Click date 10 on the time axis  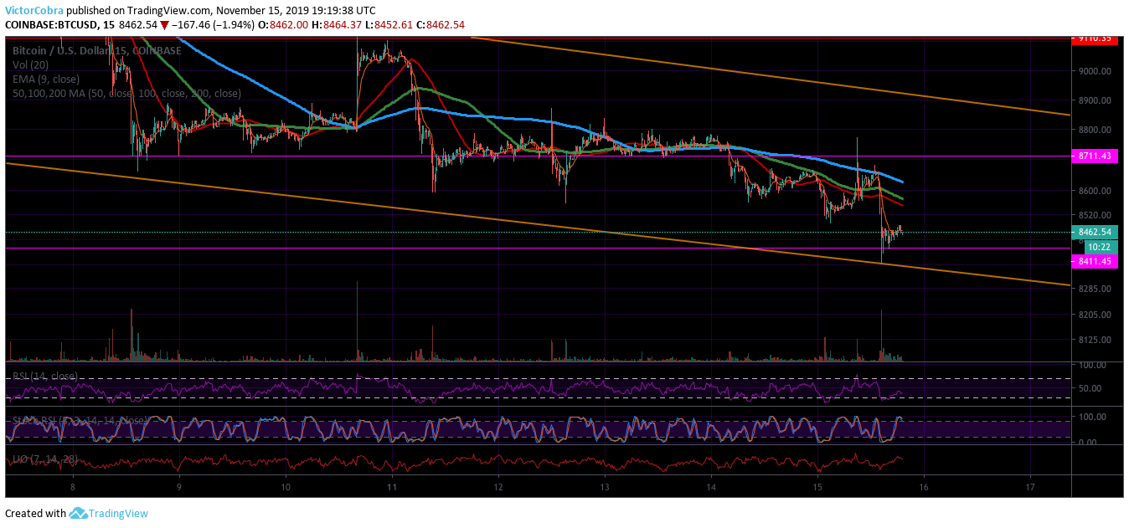pos(286,487)
